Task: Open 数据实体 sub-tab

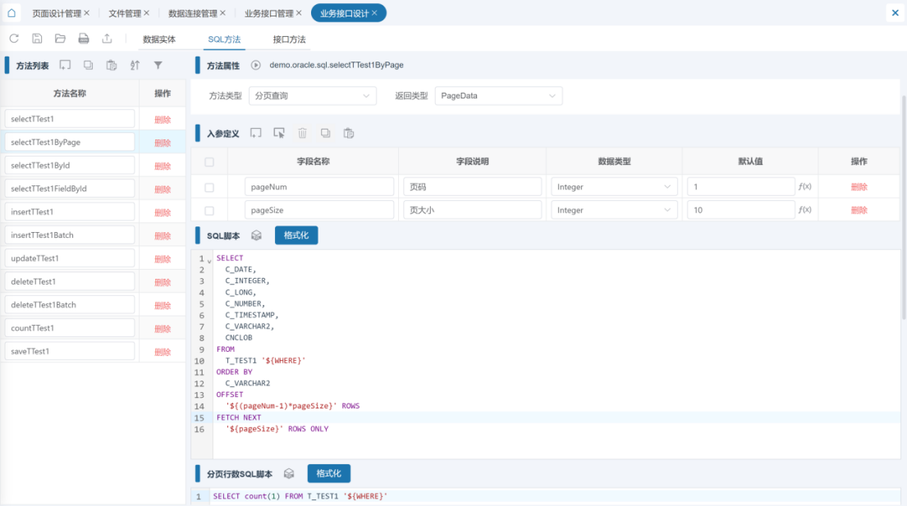Action: tap(159, 39)
